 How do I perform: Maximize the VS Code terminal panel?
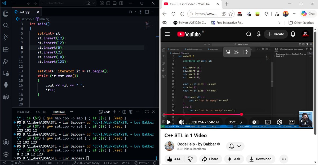coord(147,112)
